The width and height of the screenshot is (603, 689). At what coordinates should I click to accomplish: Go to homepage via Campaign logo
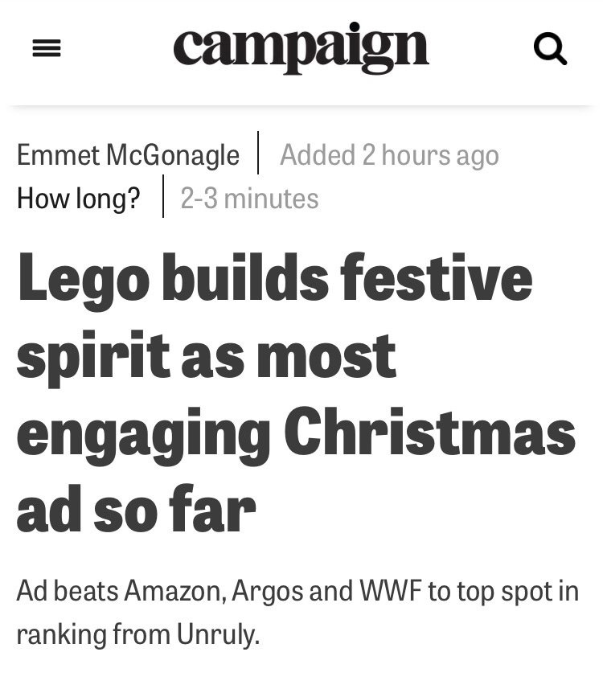301,48
